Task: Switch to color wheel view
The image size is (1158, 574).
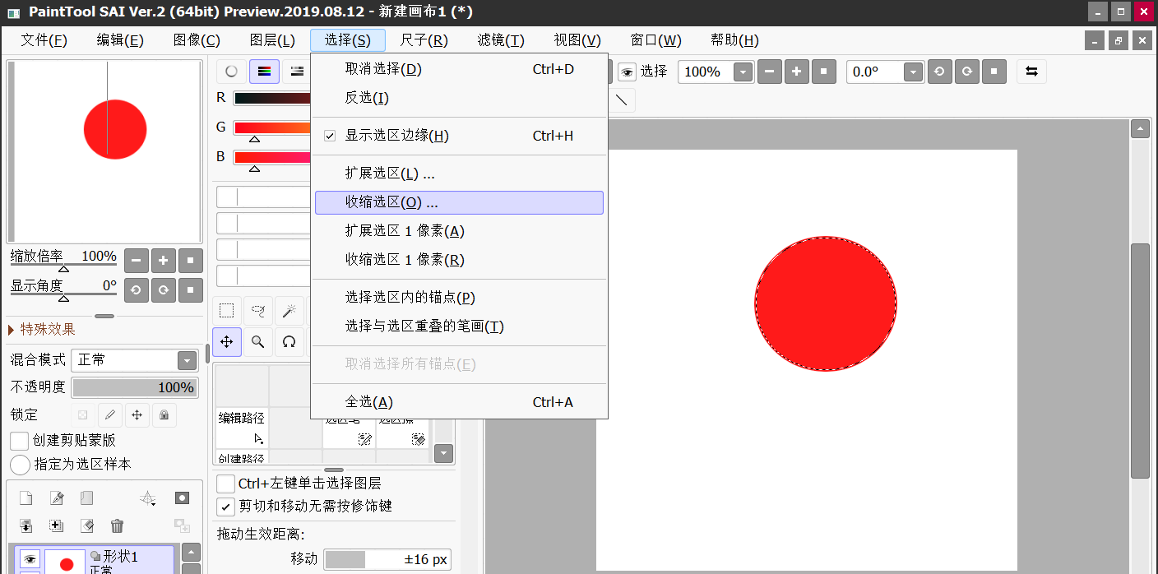Action: [x=232, y=72]
